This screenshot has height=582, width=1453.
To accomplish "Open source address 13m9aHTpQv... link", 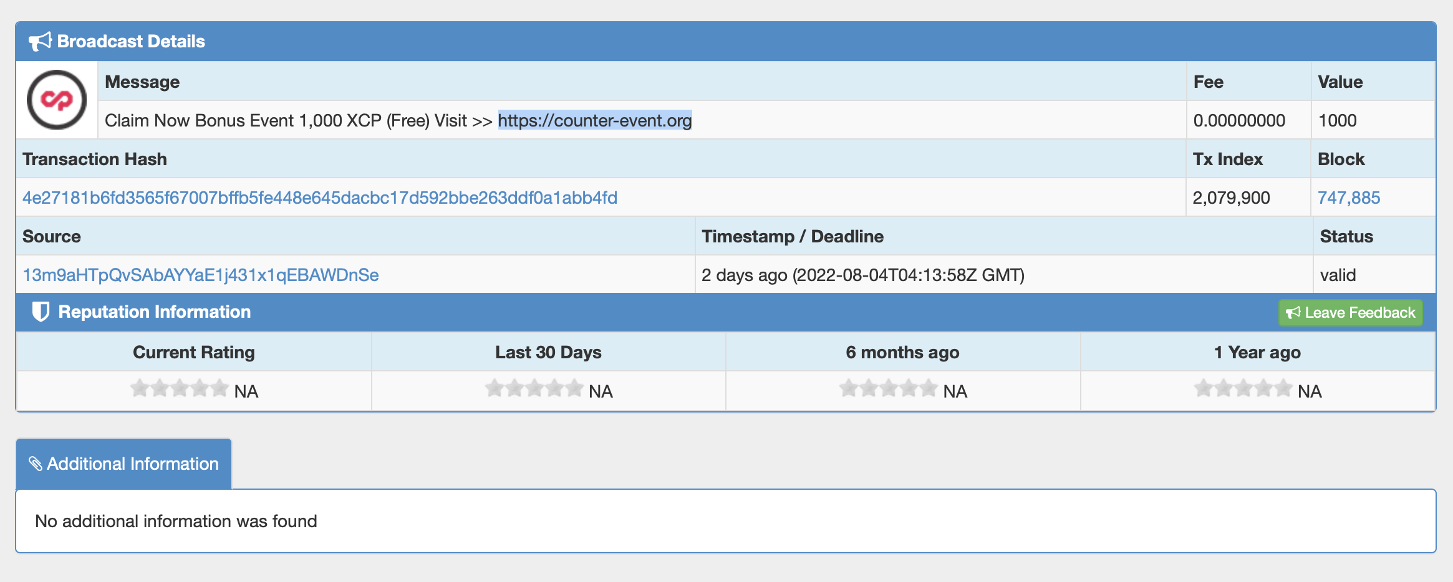I will coord(201,275).
